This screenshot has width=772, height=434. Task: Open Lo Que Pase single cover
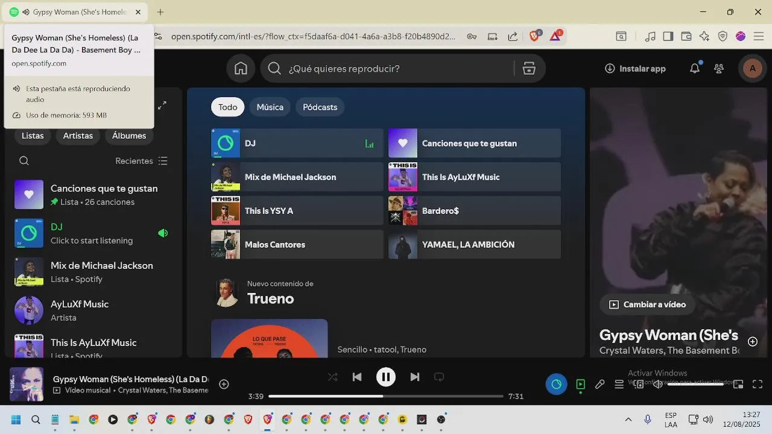[270, 339]
